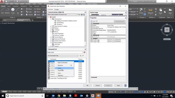
Task: Click the Help button
Action: pos(118,85)
